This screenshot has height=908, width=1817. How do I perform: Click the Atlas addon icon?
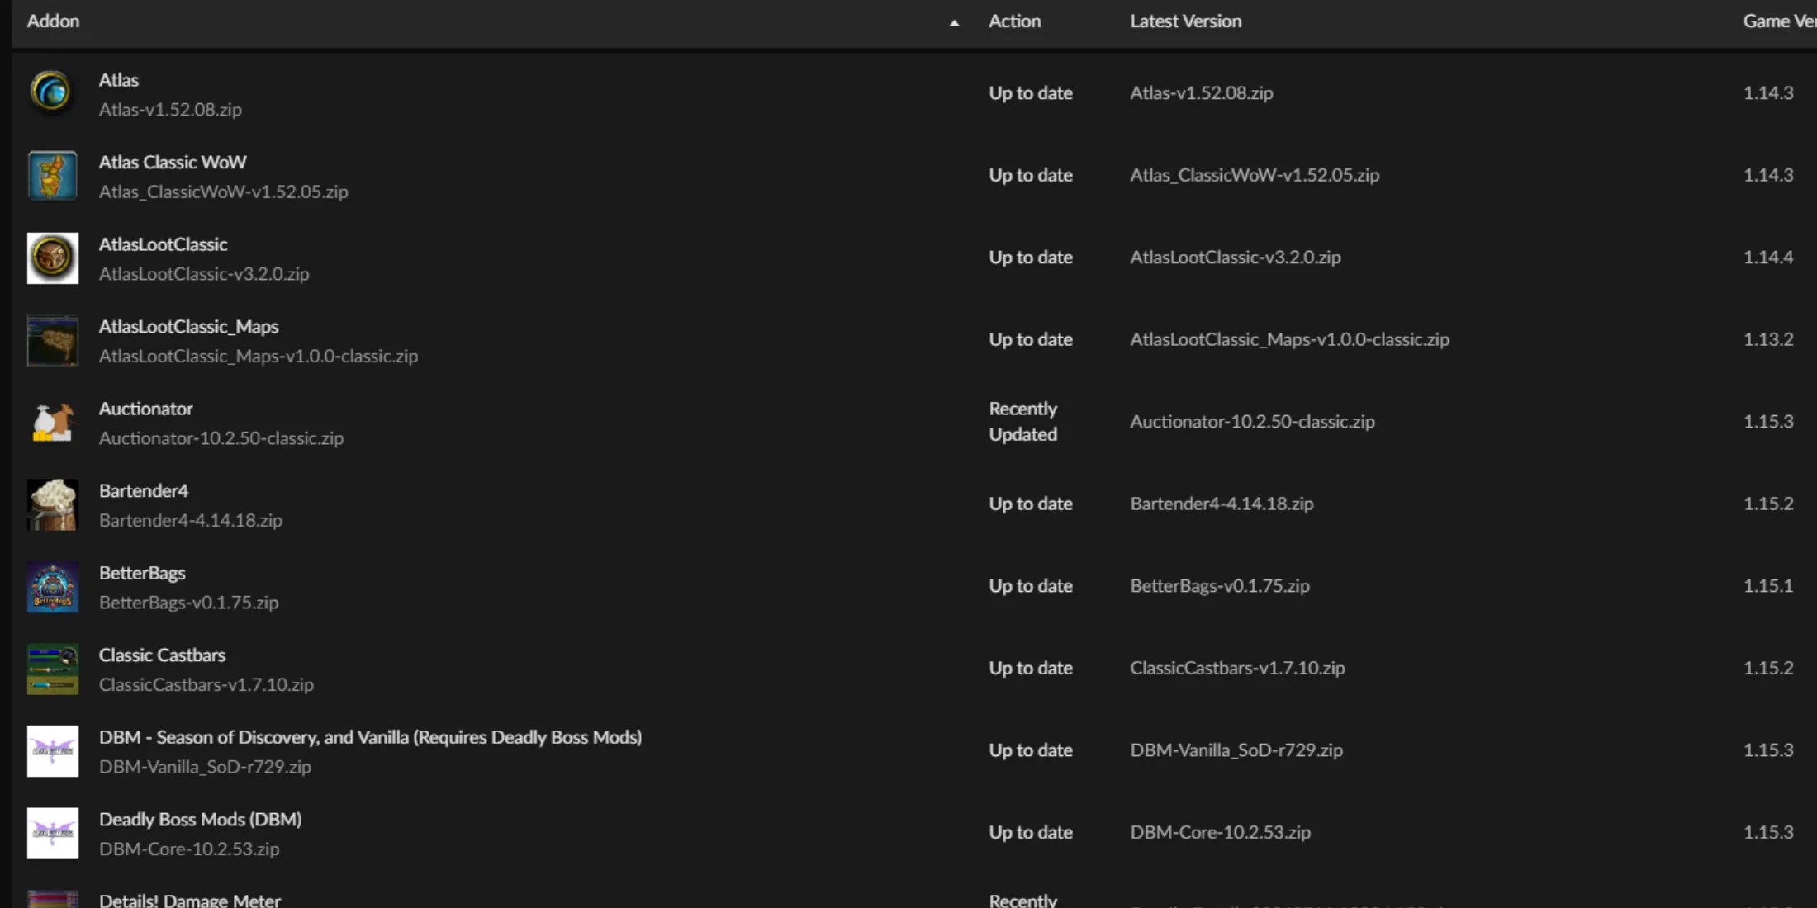click(x=52, y=92)
